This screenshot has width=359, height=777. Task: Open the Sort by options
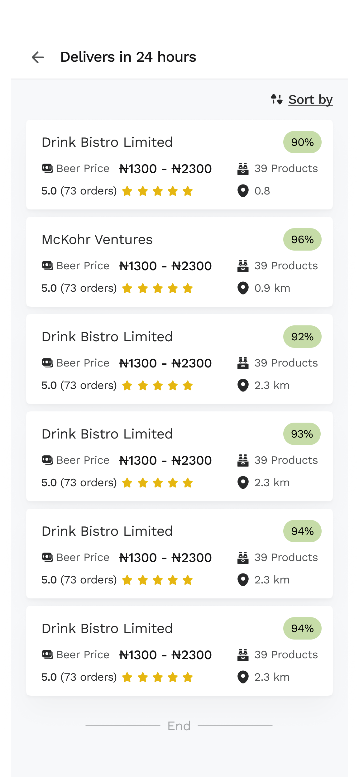tap(310, 100)
